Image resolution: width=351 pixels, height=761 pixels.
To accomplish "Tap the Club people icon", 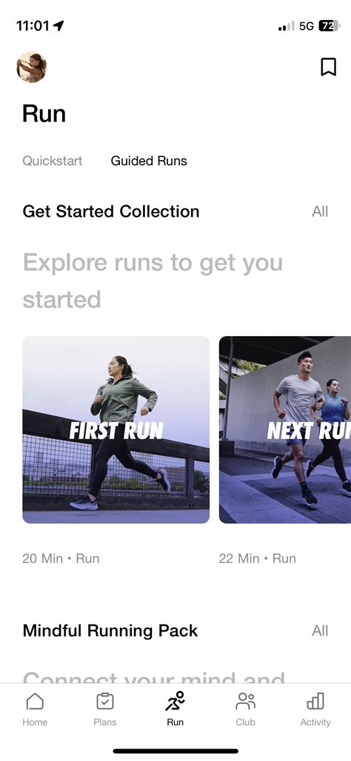I will tap(245, 701).
